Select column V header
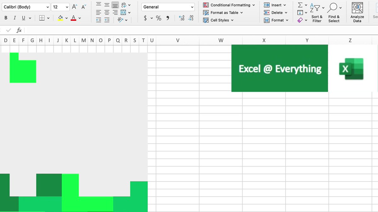 click(178, 40)
